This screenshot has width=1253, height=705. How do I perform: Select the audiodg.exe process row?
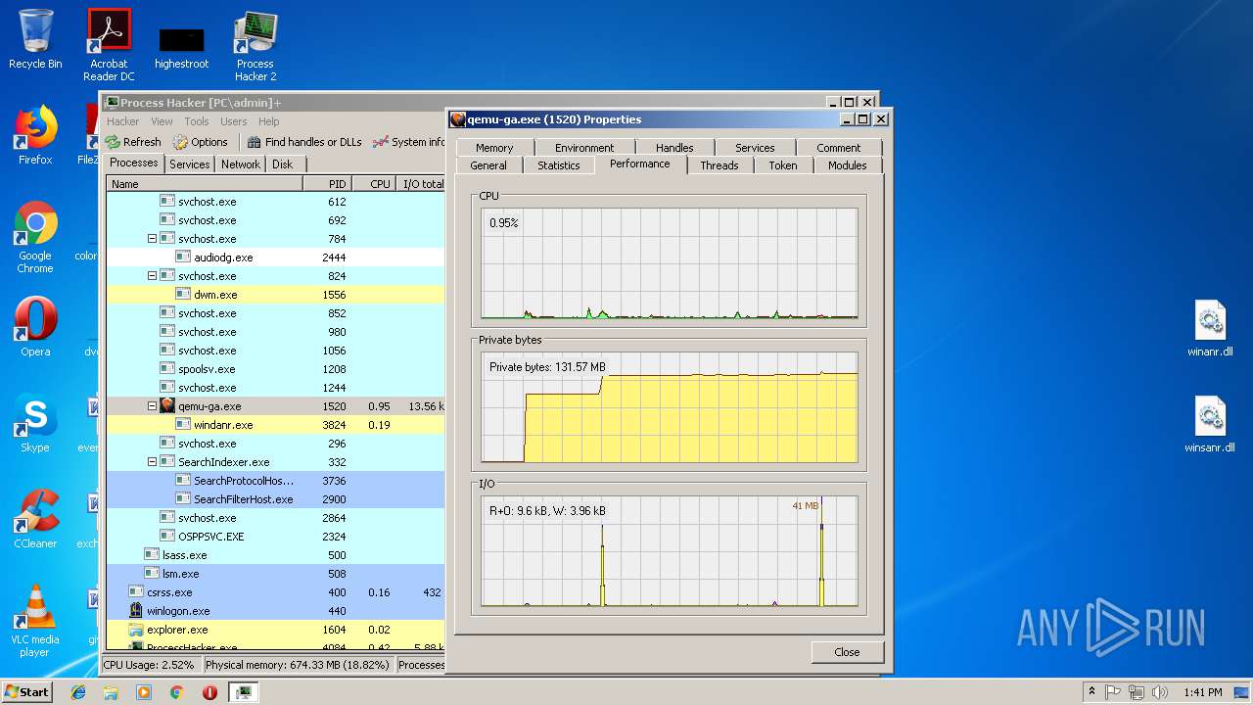click(275, 258)
